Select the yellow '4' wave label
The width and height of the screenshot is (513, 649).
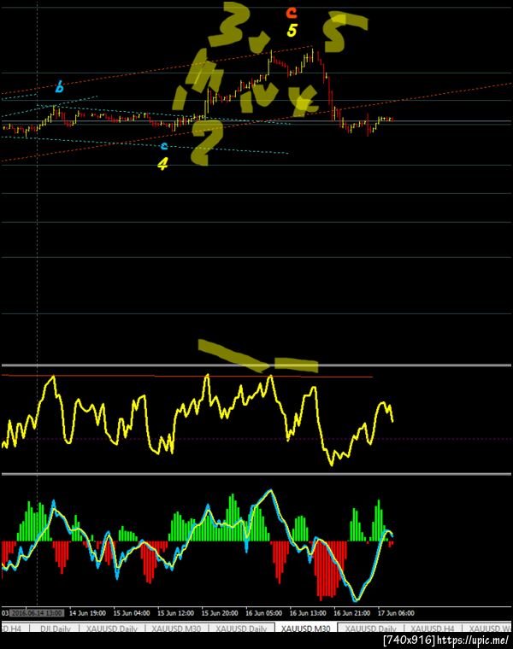tap(162, 164)
